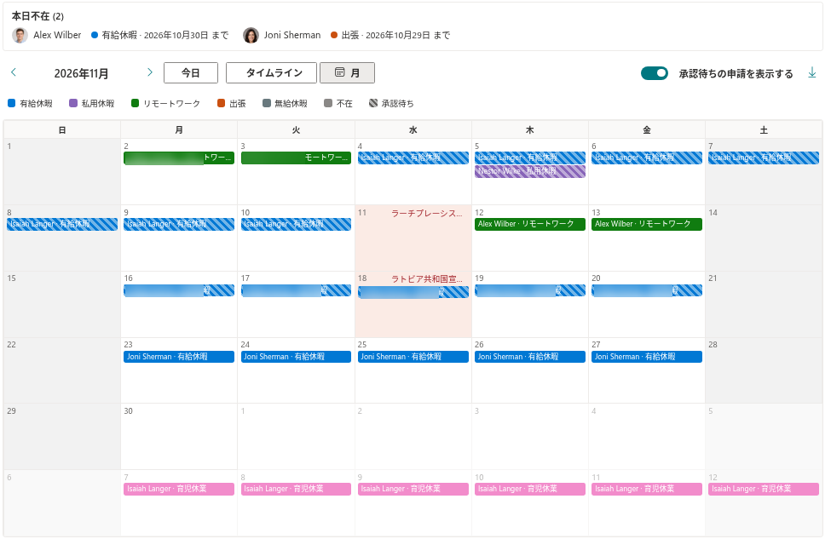Open the green remote work event on November 2
This screenshot has width=831, height=539.
179,158
